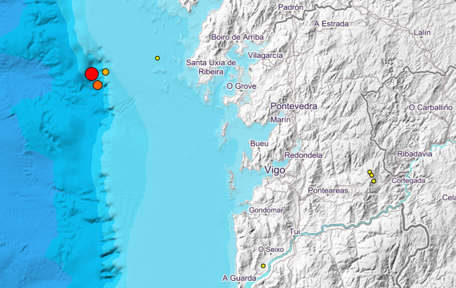Select the southernmost yellow marker near Cortegada
This screenshot has width=456, height=288.
click(374, 181)
